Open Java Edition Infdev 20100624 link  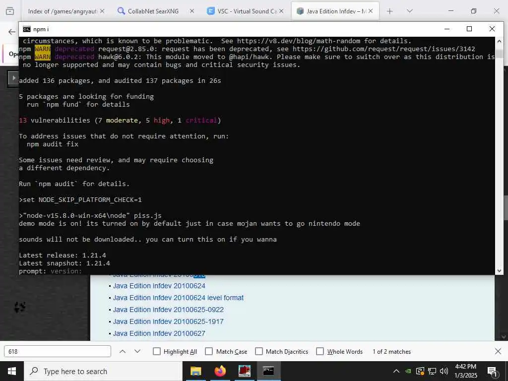point(159,286)
